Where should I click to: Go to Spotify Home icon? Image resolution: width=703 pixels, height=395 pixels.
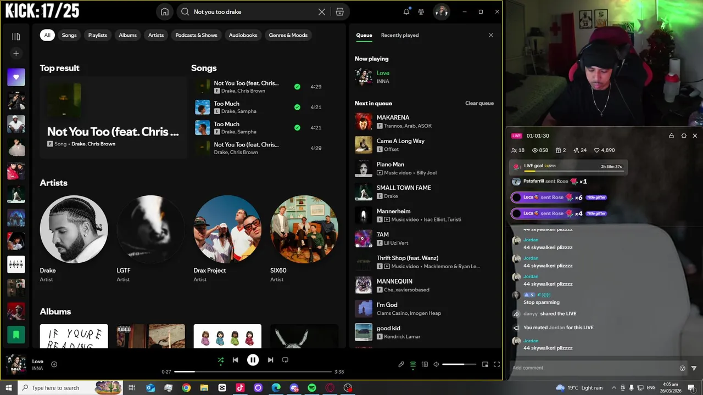(x=164, y=12)
